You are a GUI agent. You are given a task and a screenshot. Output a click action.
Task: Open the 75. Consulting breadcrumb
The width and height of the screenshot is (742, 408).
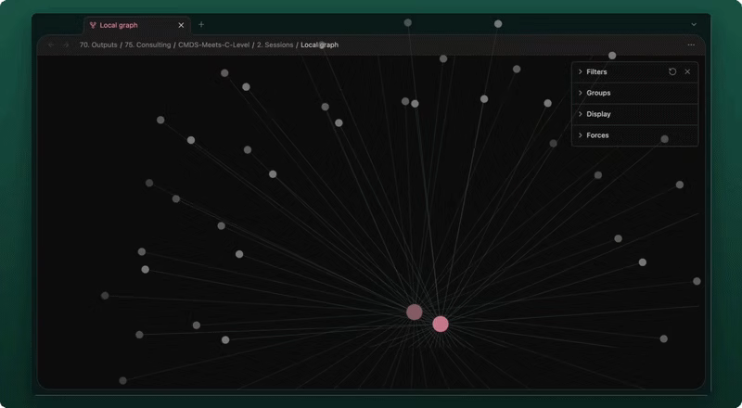tap(147, 45)
